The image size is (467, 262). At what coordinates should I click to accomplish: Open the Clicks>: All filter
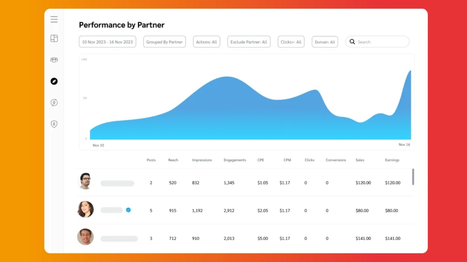(291, 42)
